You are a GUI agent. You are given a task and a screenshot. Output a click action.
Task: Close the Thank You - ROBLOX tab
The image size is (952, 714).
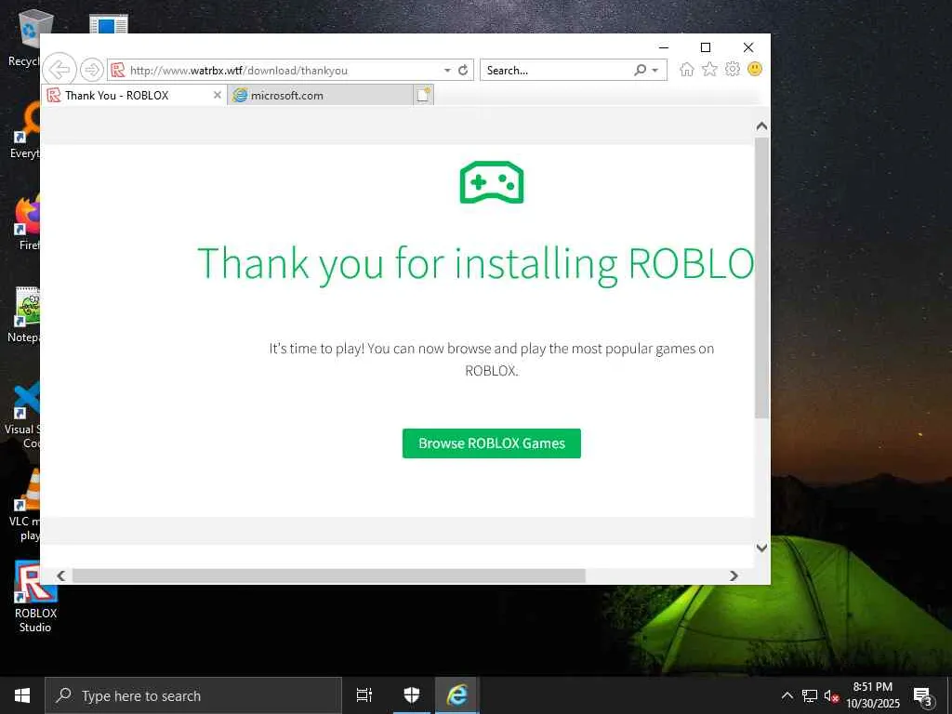click(x=218, y=95)
